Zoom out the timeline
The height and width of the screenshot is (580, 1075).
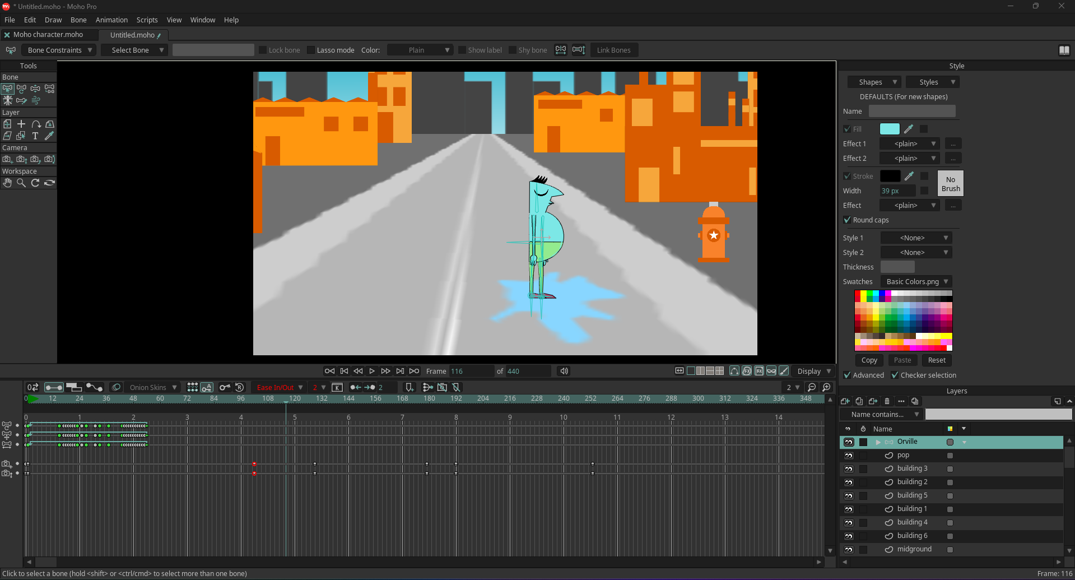coord(812,387)
